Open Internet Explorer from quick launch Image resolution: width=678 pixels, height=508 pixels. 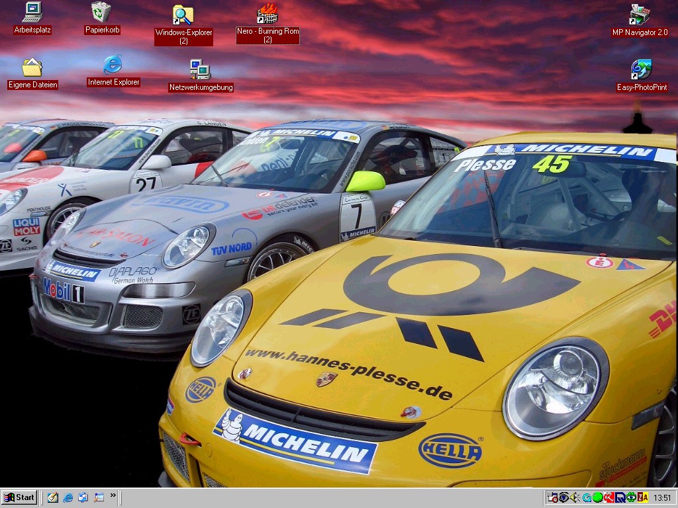point(68,497)
